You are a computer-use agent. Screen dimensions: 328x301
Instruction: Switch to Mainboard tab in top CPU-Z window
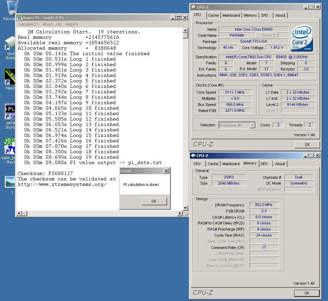[231, 15]
